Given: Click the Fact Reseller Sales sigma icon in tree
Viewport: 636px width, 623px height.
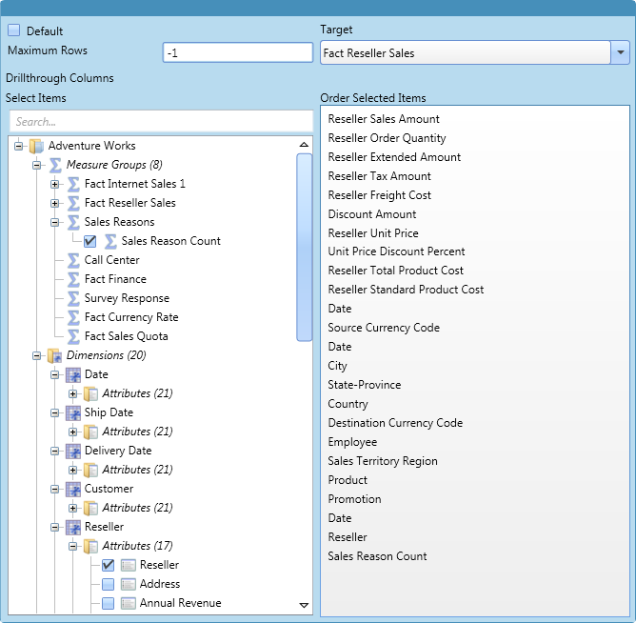Looking at the screenshot, I should pos(73,203).
